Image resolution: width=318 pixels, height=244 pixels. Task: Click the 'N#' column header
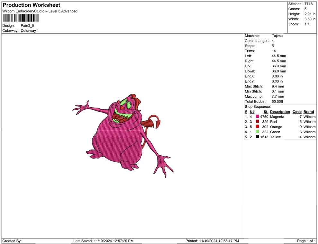tap(252, 111)
